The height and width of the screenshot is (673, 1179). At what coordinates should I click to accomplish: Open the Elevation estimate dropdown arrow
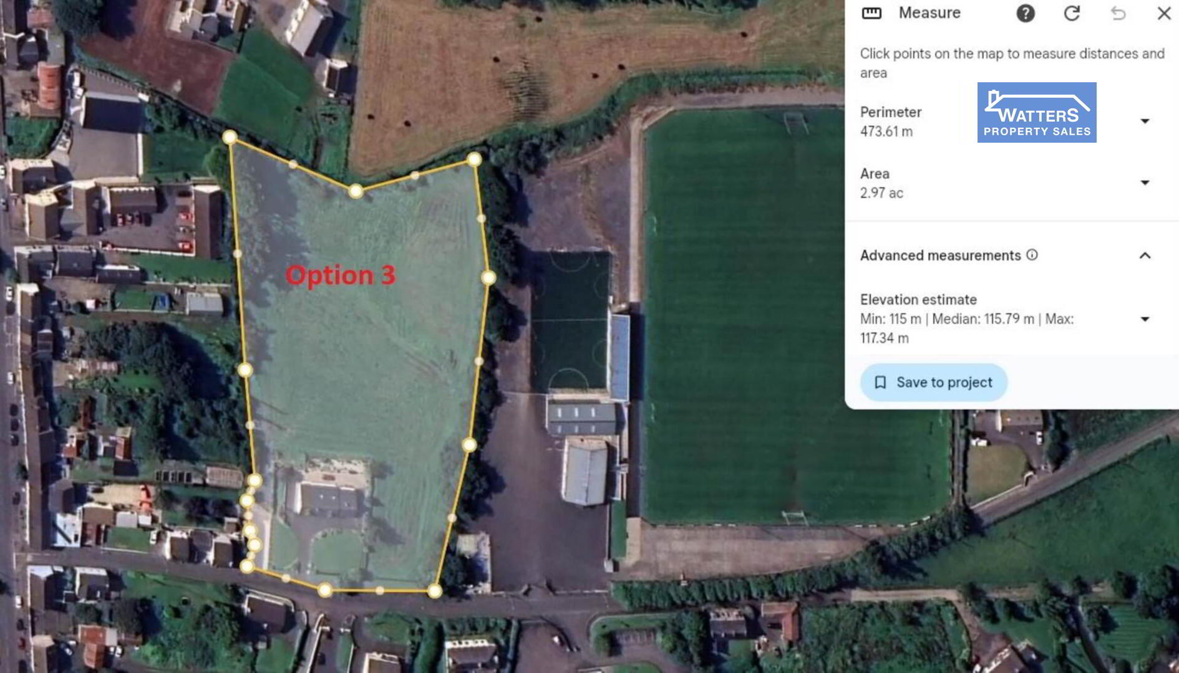(1145, 319)
